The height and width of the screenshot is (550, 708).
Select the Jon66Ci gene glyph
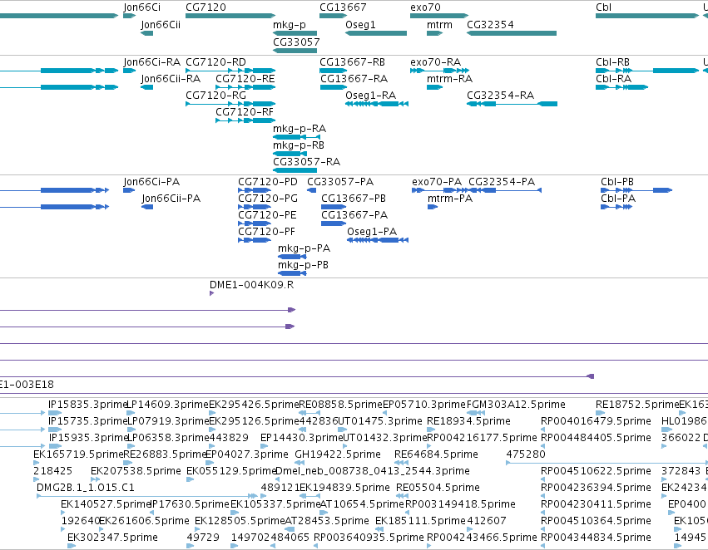[x=129, y=16]
